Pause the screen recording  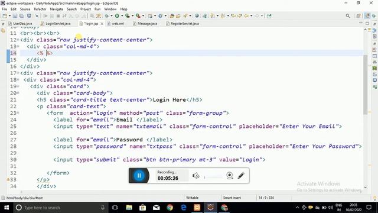[x=139, y=176]
